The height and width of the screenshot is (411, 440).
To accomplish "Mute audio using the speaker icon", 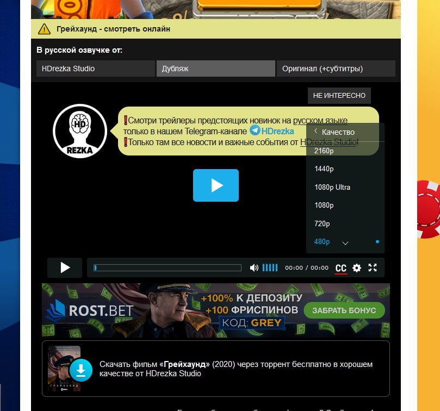I will [254, 267].
